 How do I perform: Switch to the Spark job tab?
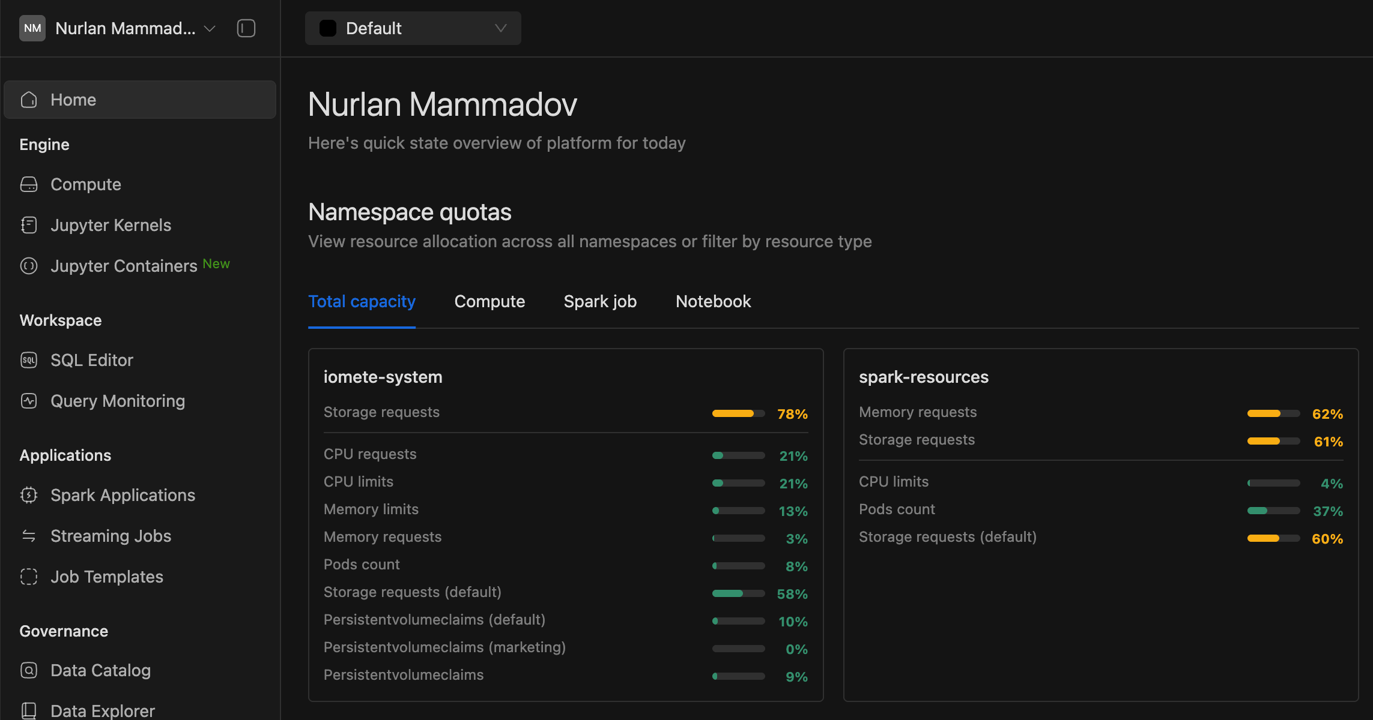(599, 301)
